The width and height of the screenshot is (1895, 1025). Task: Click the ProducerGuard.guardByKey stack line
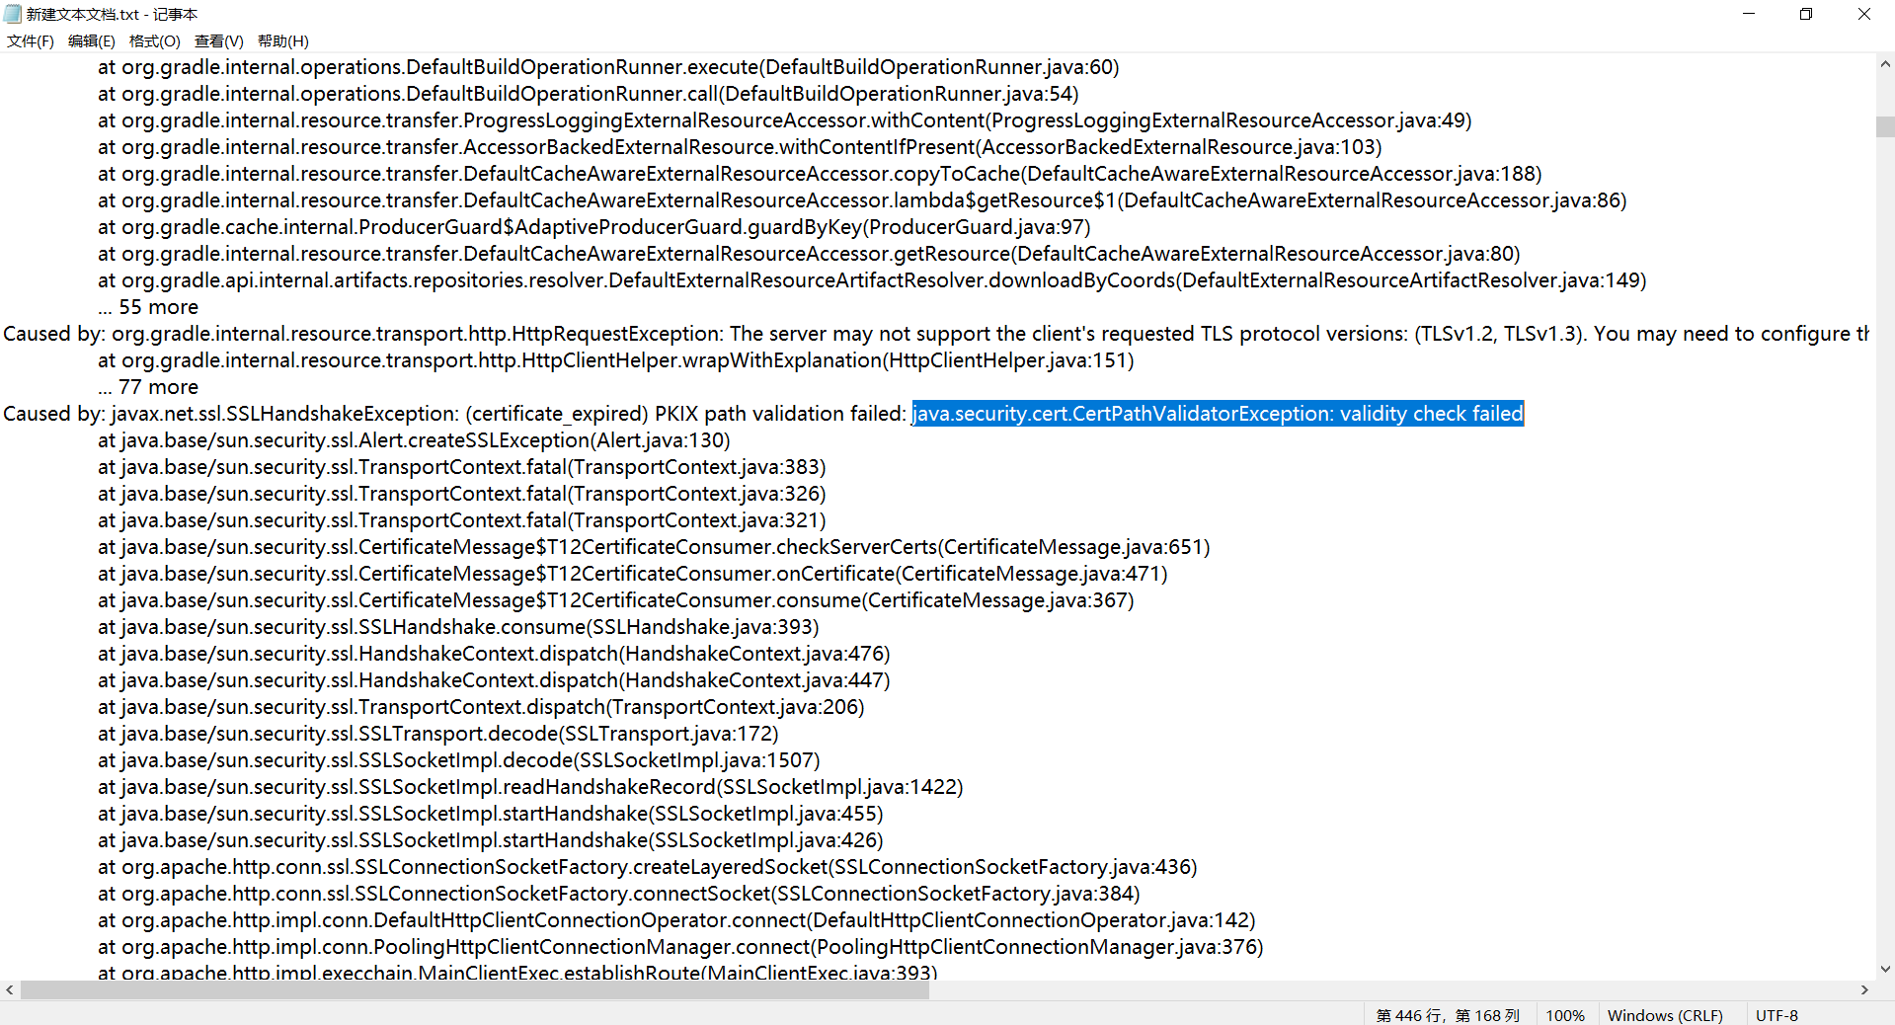(594, 227)
